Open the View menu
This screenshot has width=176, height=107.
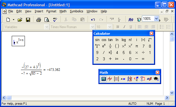(x=28, y=11)
